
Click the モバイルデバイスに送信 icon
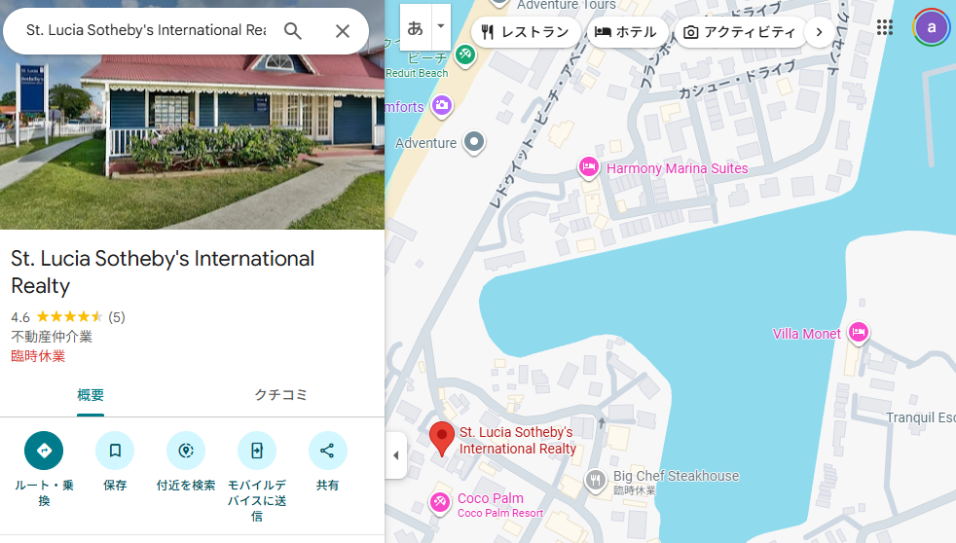pyautogui.click(x=257, y=451)
